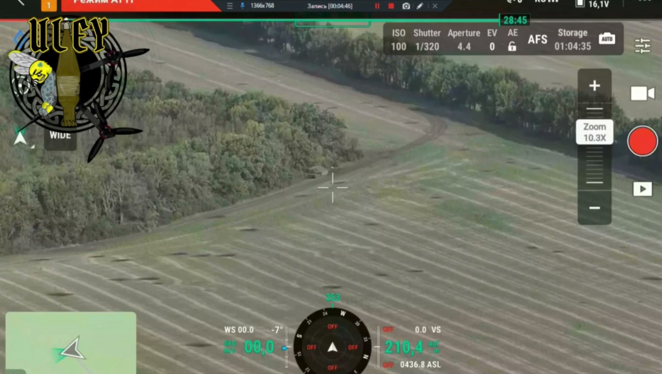
Task: Pause the screen recording
Action: (x=377, y=6)
